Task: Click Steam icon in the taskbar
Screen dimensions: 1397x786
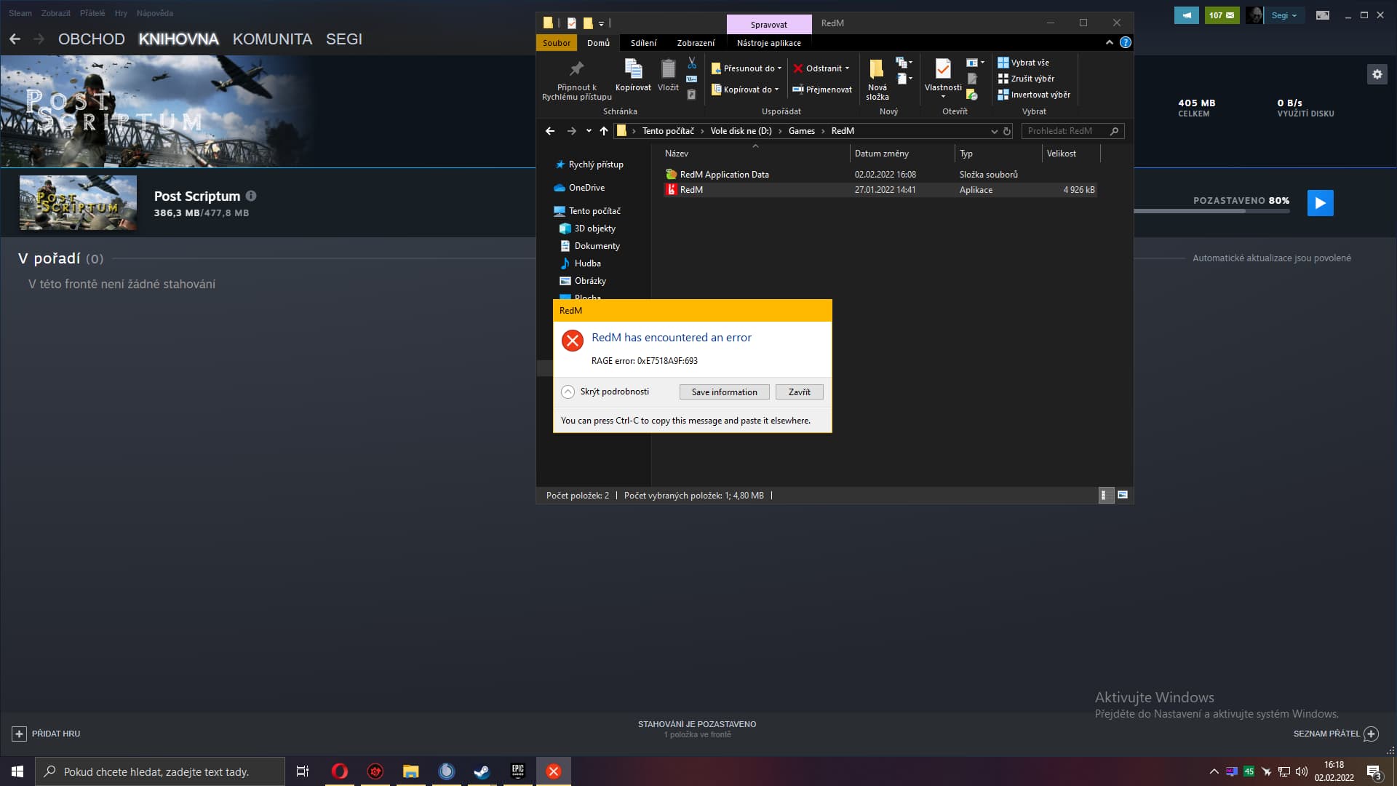Action: (482, 771)
